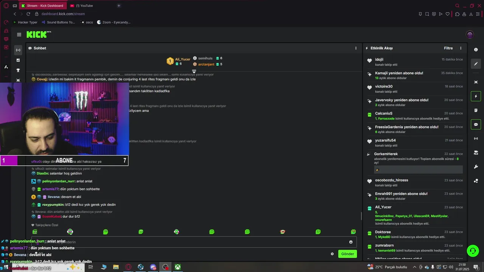484x272 pixels.
Task: Click the broadcast signal icon in right sidebar
Action: (476, 139)
